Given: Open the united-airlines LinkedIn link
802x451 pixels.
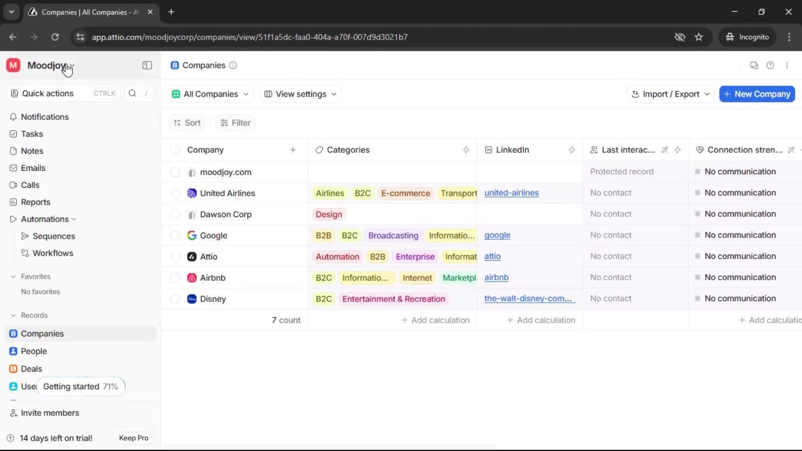Looking at the screenshot, I should tap(511, 193).
